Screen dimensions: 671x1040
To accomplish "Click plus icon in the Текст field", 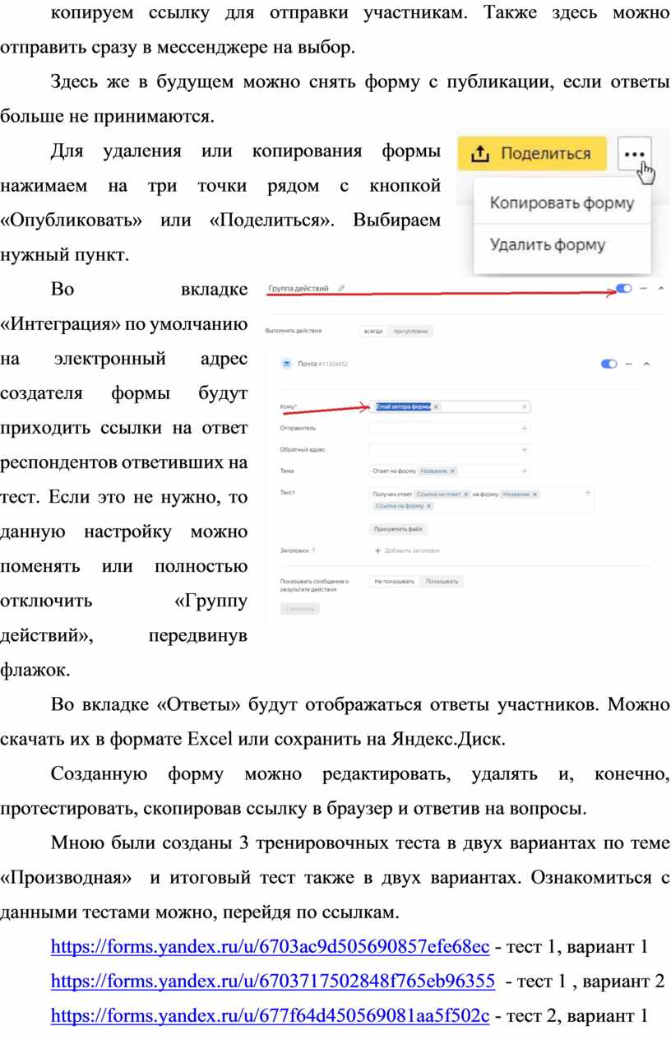I will [587, 493].
